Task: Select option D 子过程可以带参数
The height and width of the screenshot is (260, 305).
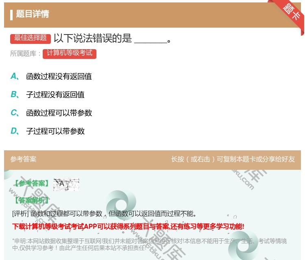Action: (x=48, y=131)
